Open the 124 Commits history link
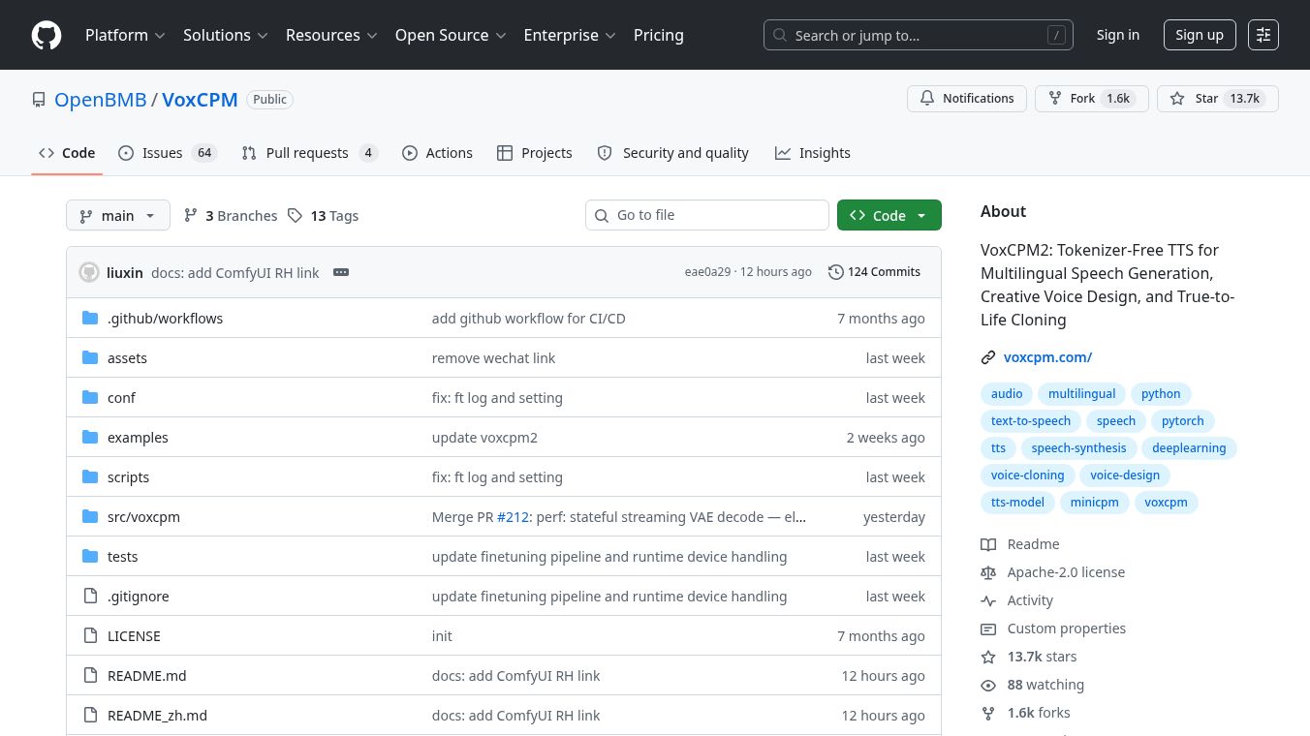The image size is (1310, 736). [874, 272]
